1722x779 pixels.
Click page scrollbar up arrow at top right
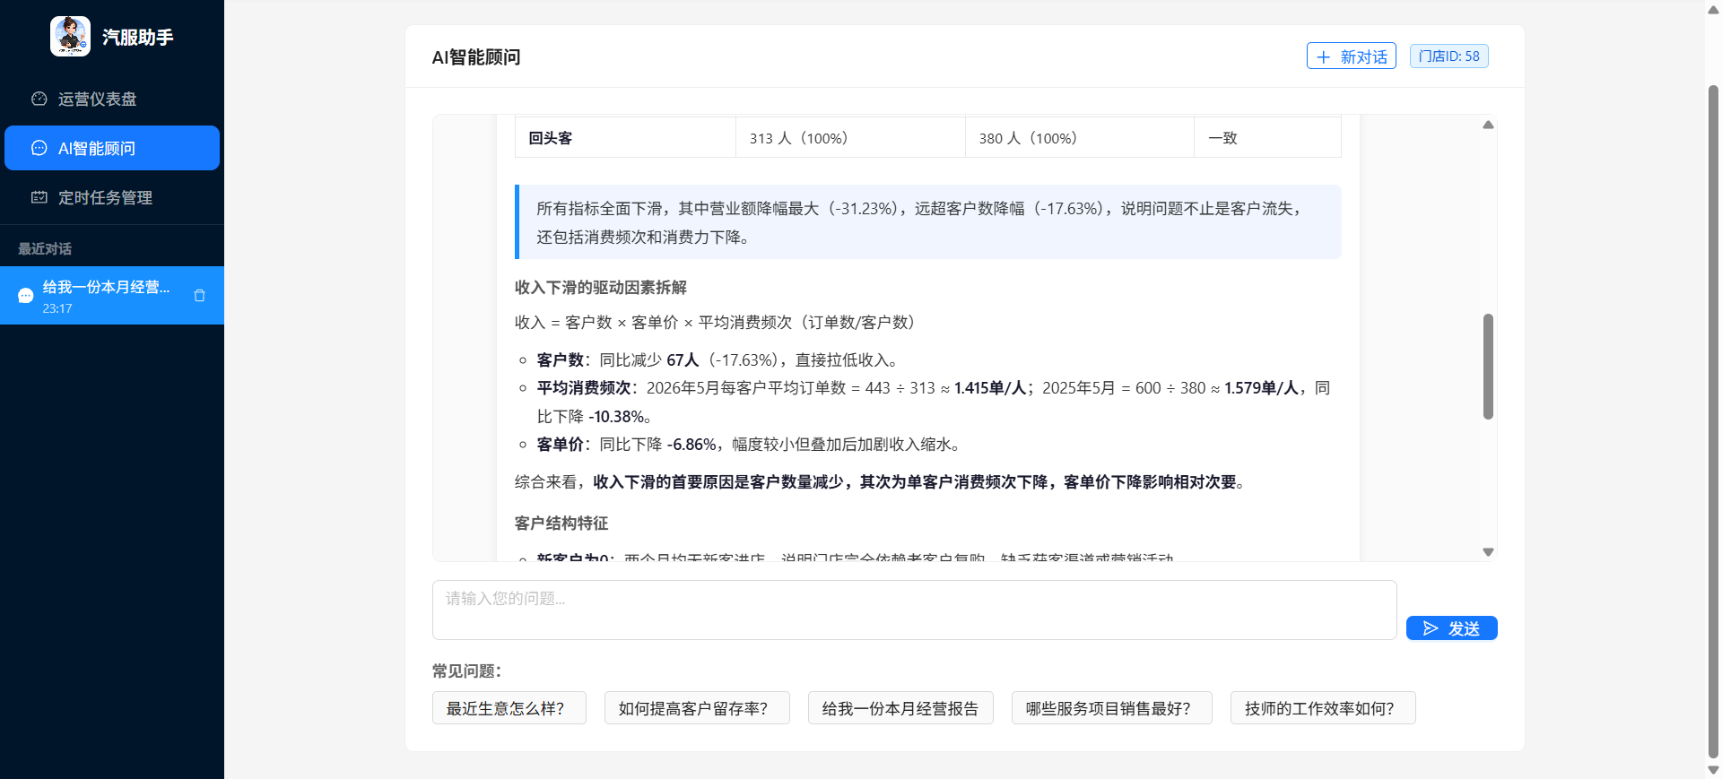(x=1713, y=9)
